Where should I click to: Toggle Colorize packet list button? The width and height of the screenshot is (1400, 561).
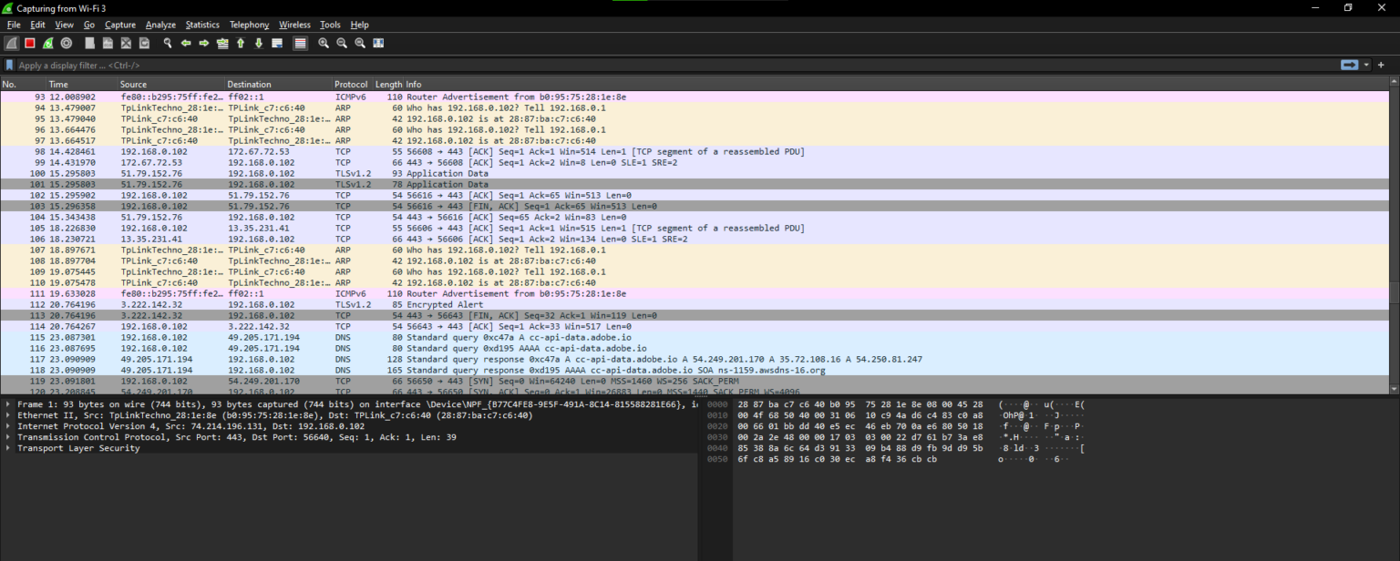300,43
